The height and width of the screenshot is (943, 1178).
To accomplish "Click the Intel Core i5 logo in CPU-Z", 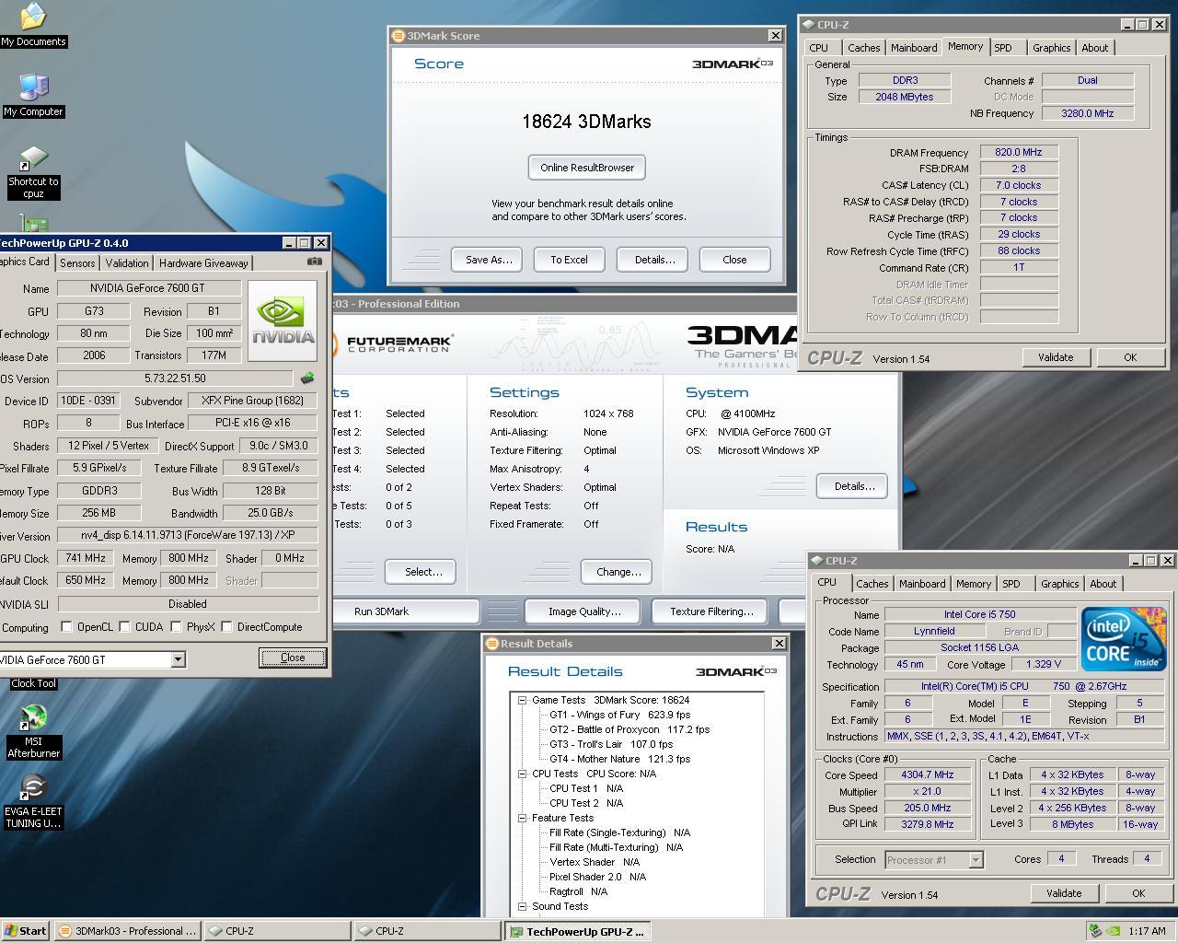I will click(x=1124, y=638).
